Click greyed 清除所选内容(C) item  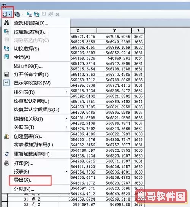(36, 40)
